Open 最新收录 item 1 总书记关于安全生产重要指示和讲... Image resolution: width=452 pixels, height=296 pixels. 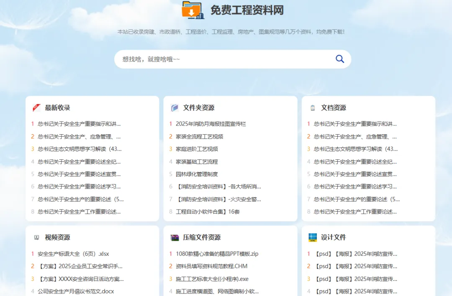[x=79, y=124]
